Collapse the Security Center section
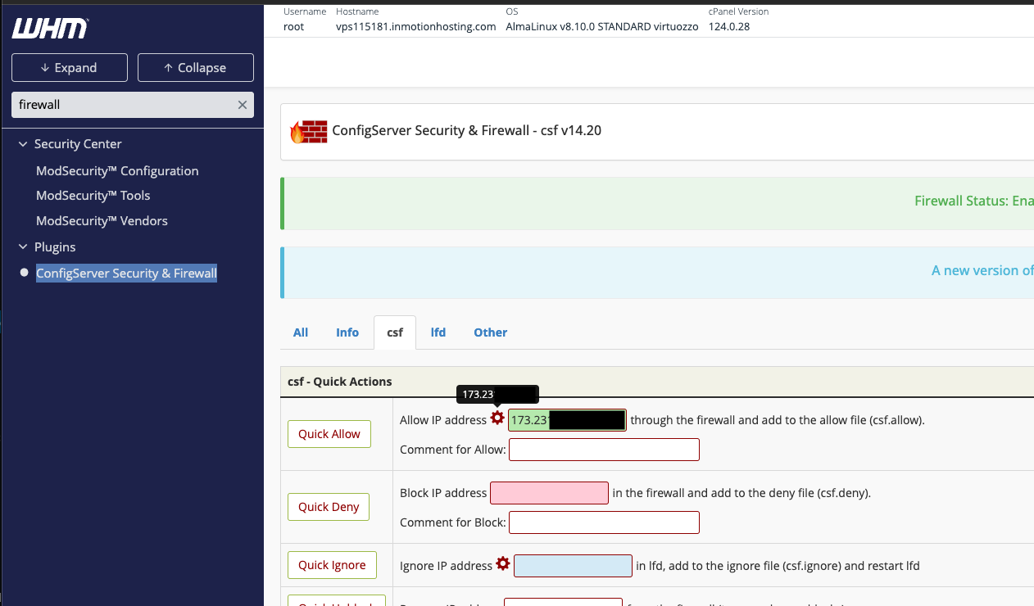The height and width of the screenshot is (606, 1034). (23, 144)
